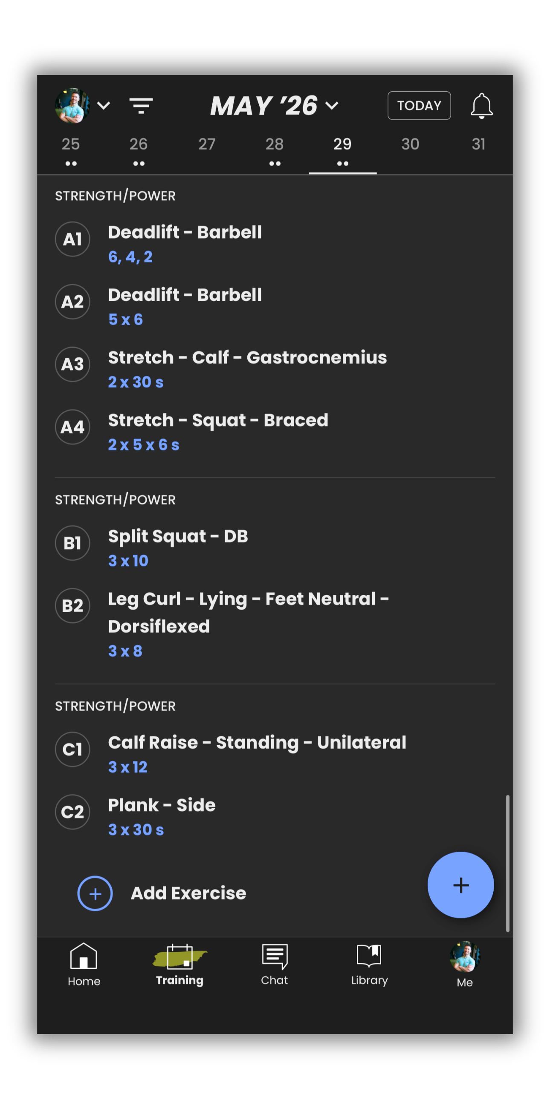Select the A1 exercise badge
550x1109 pixels.
(72, 239)
